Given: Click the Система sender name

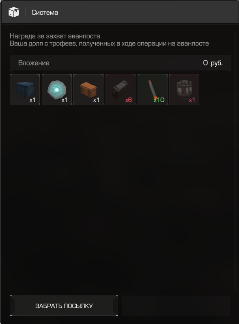Looking at the screenshot, I should tap(45, 12).
